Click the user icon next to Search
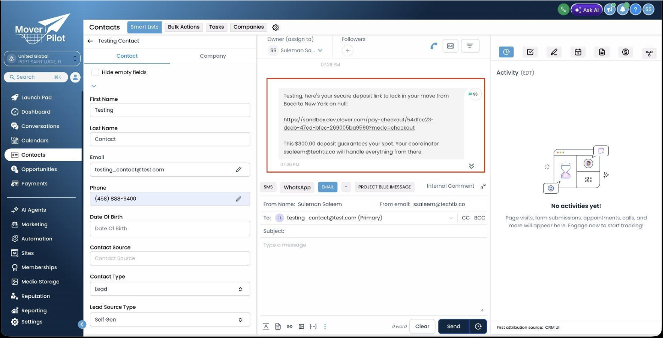The width and height of the screenshot is (663, 338). tap(75, 77)
